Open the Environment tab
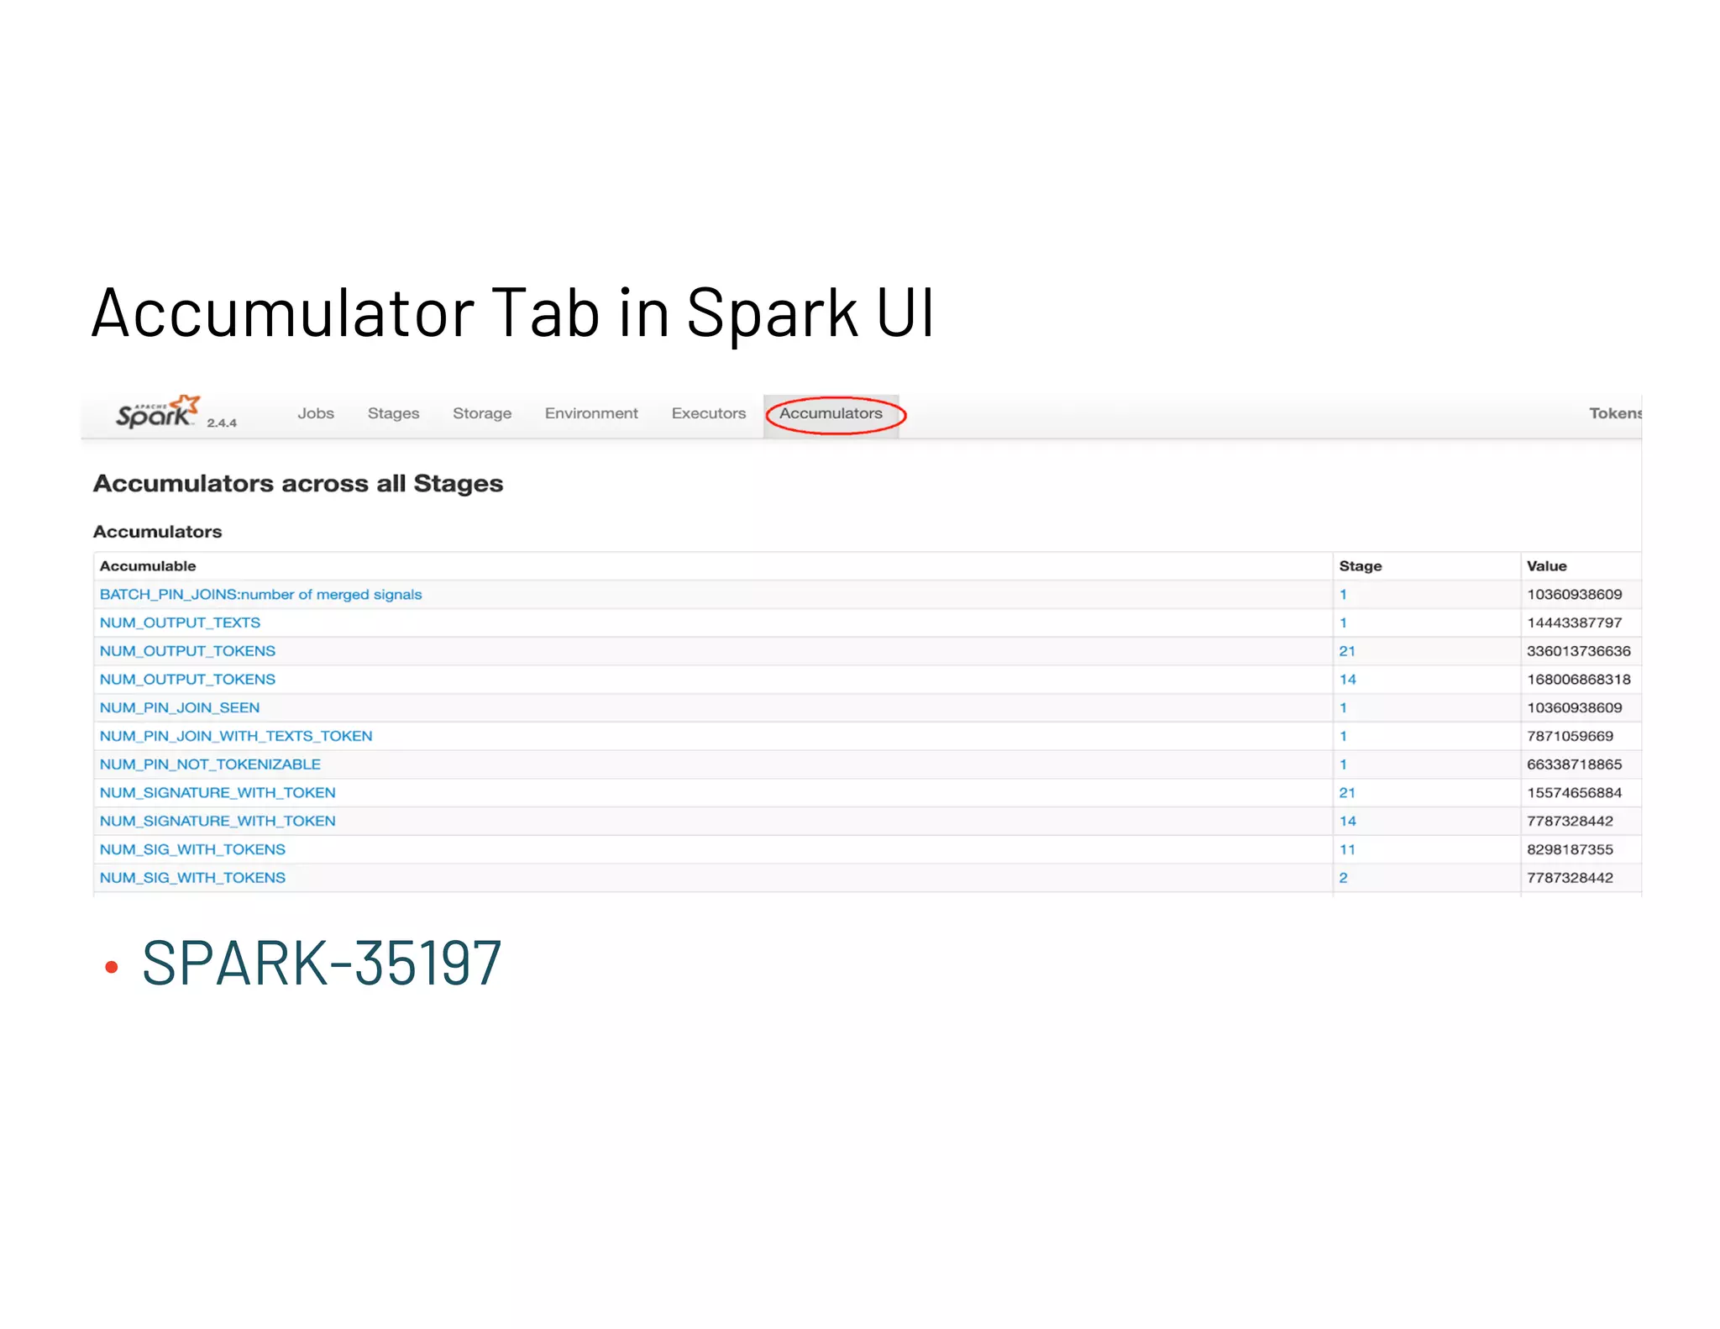Image resolution: width=1720 pixels, height=1329 pixels. click(591, 413)
